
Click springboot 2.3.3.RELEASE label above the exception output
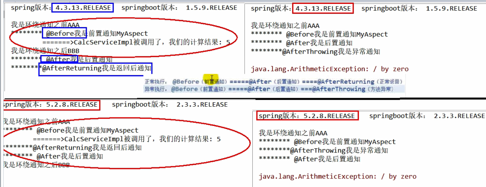(427, 116)
